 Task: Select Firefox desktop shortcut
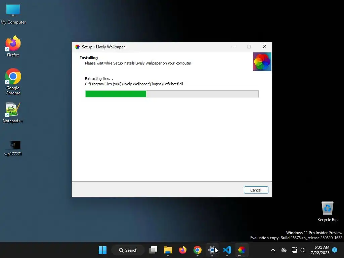(x=13, y=46)
